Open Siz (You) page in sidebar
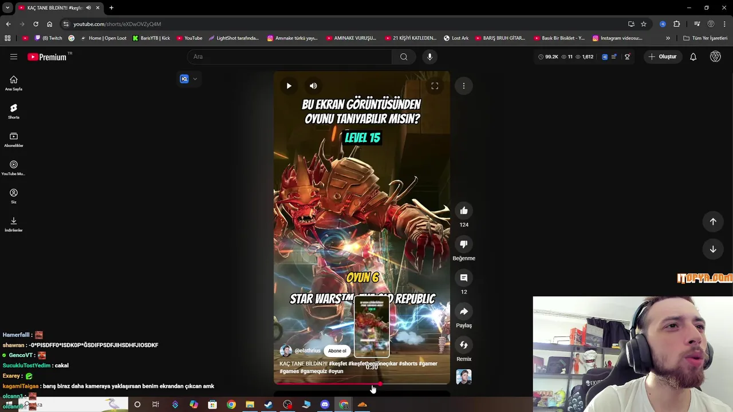 click(x=14, y=196)
